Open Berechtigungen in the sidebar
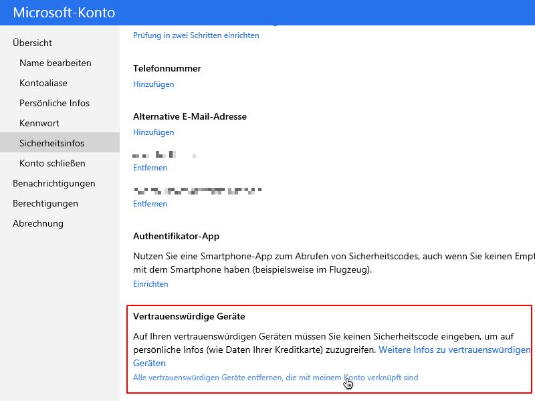This screenshot has height=401, width=535. point(45,204)
